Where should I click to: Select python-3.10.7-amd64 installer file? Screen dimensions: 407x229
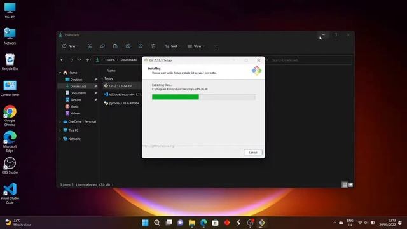[x=121, y=103]
